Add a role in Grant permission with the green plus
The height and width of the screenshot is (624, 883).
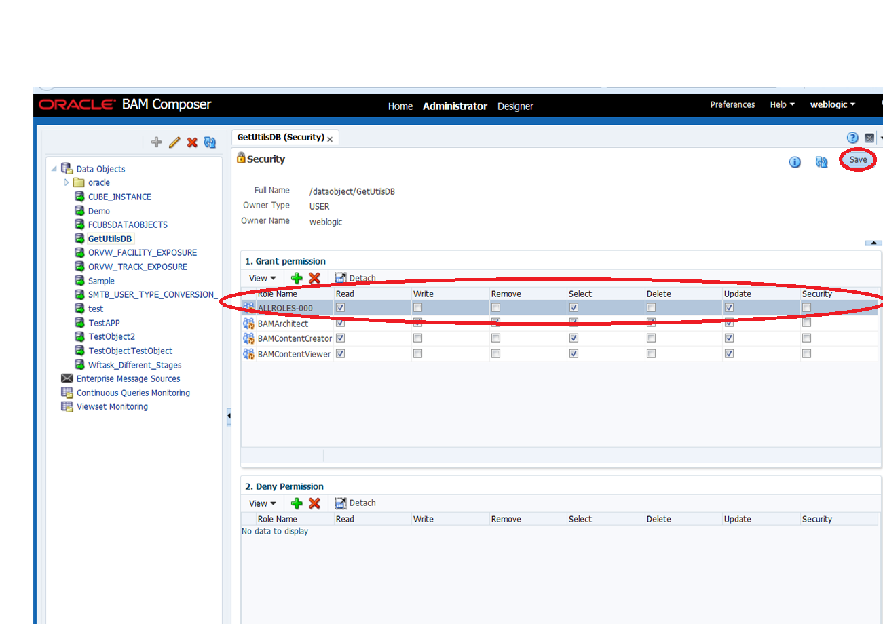297,278
